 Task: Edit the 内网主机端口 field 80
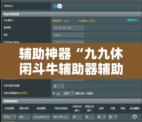coord(77,117)
